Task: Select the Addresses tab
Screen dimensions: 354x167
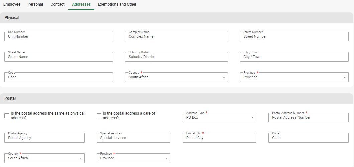Action: [81, 4]
